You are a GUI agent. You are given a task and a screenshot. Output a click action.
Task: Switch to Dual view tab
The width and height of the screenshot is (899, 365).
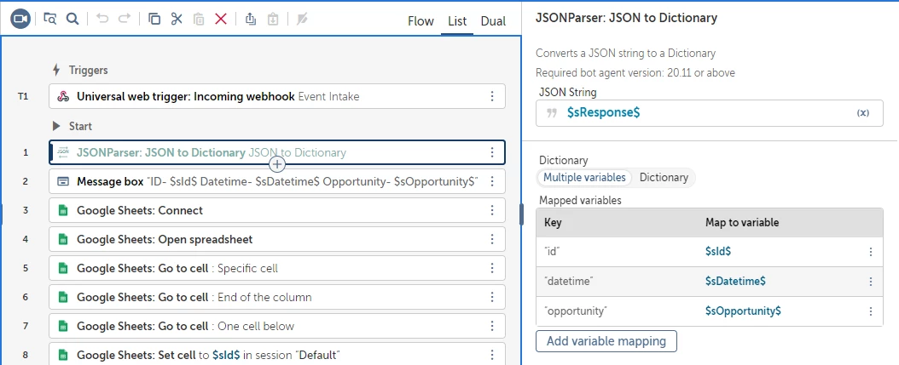(x=493, y=21)
